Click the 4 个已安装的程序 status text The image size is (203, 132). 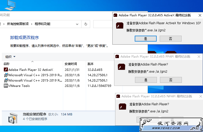point(35,119)
